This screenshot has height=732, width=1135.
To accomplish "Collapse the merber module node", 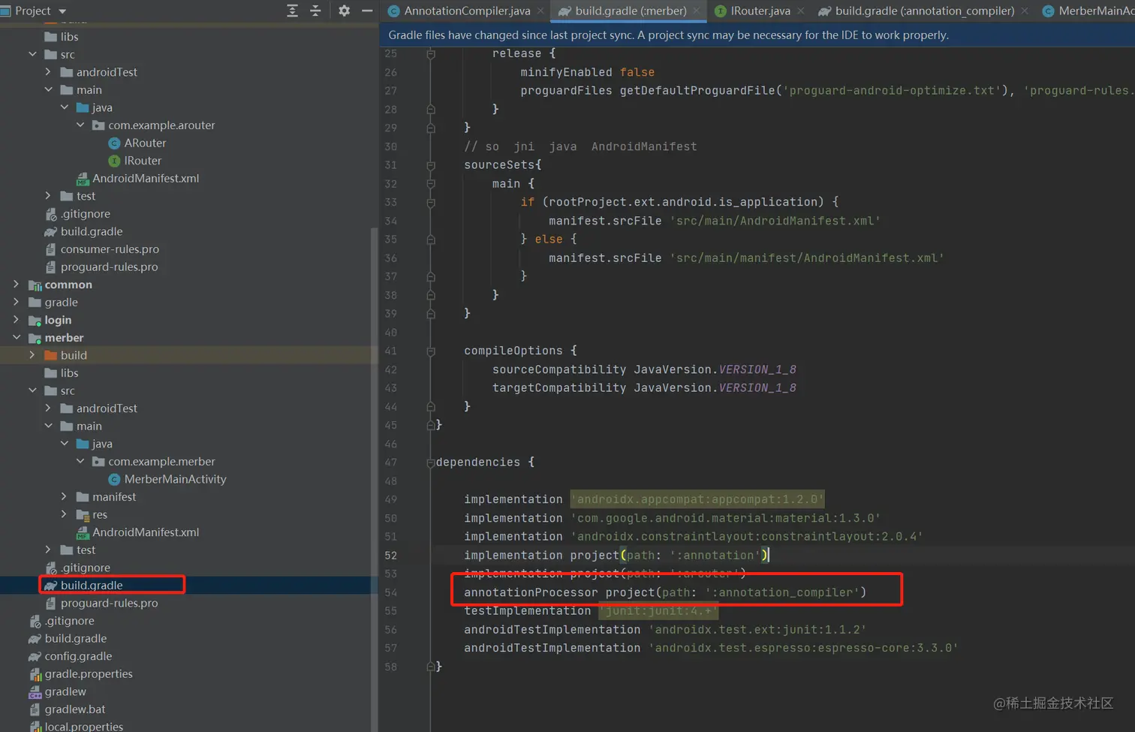I will tap(16, 338).
